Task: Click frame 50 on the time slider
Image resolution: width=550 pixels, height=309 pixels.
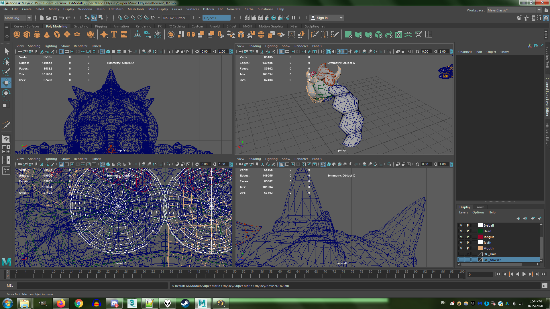Action: (x=235, y=274)
